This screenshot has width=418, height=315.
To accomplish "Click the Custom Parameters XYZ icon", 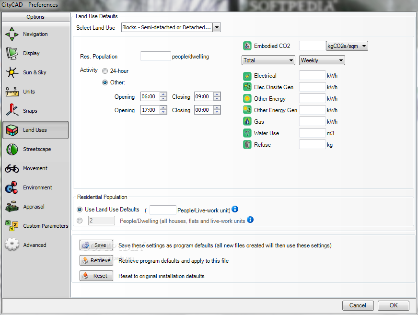I will click(12, 226).
